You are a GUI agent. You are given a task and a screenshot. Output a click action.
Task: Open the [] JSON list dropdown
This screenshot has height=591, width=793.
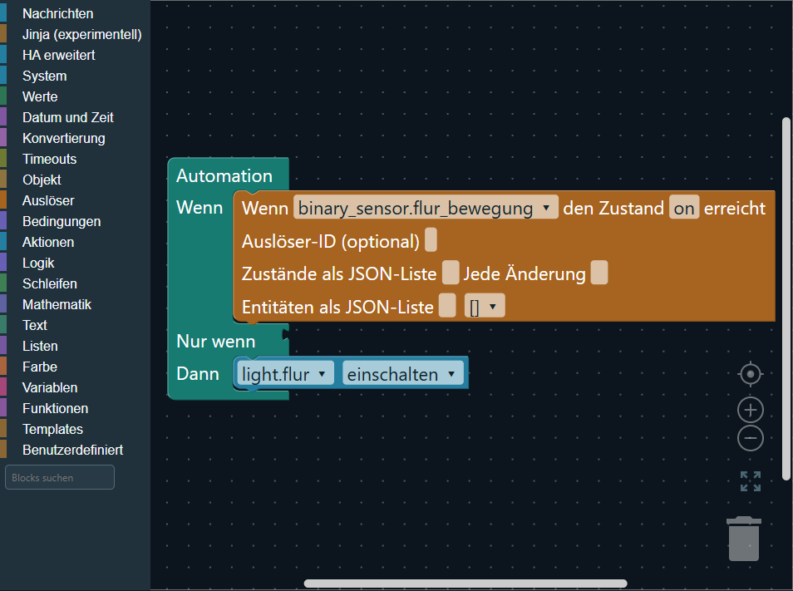(485, 306)
